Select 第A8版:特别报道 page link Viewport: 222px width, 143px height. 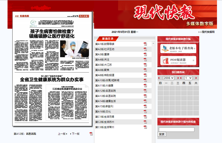coord(105,75)
